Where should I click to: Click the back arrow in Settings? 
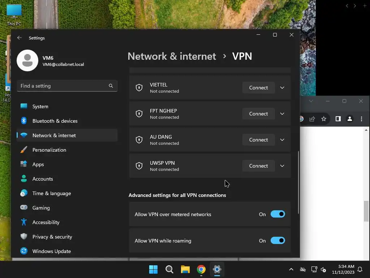[x=20, y=38]
